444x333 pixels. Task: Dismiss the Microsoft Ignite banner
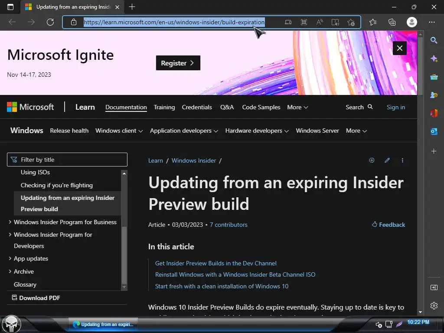pyautogui.click(x=399, y=48)
